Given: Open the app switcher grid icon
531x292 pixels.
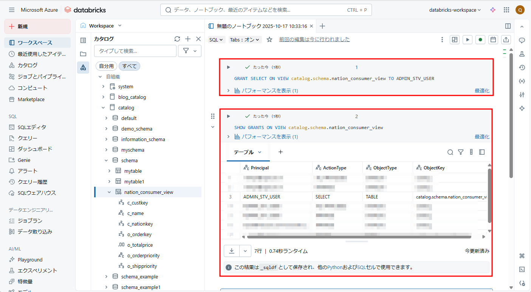Looking at the screenshot, I should point(506,10).
